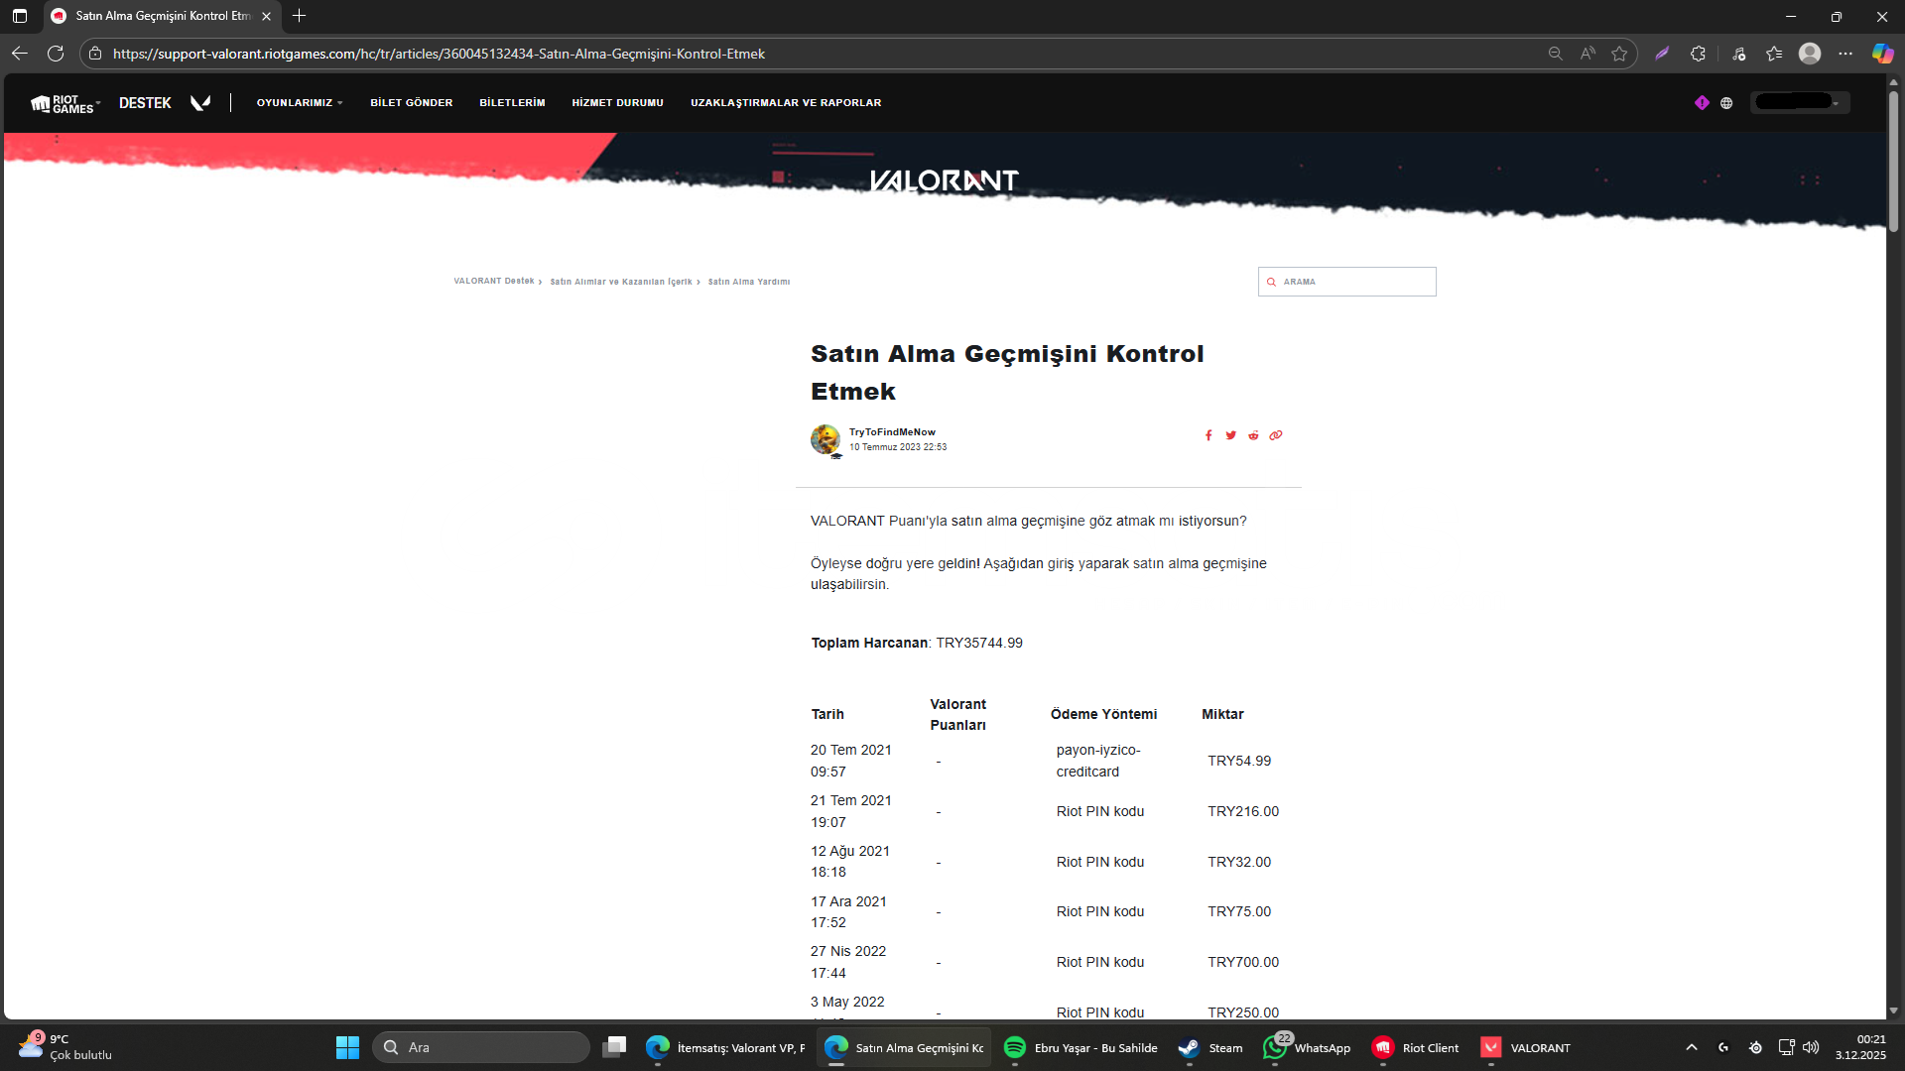Expand the account name dropdown
Screen dimensions: 1905x1071
pyautogui.click(x=1800, y=102)
